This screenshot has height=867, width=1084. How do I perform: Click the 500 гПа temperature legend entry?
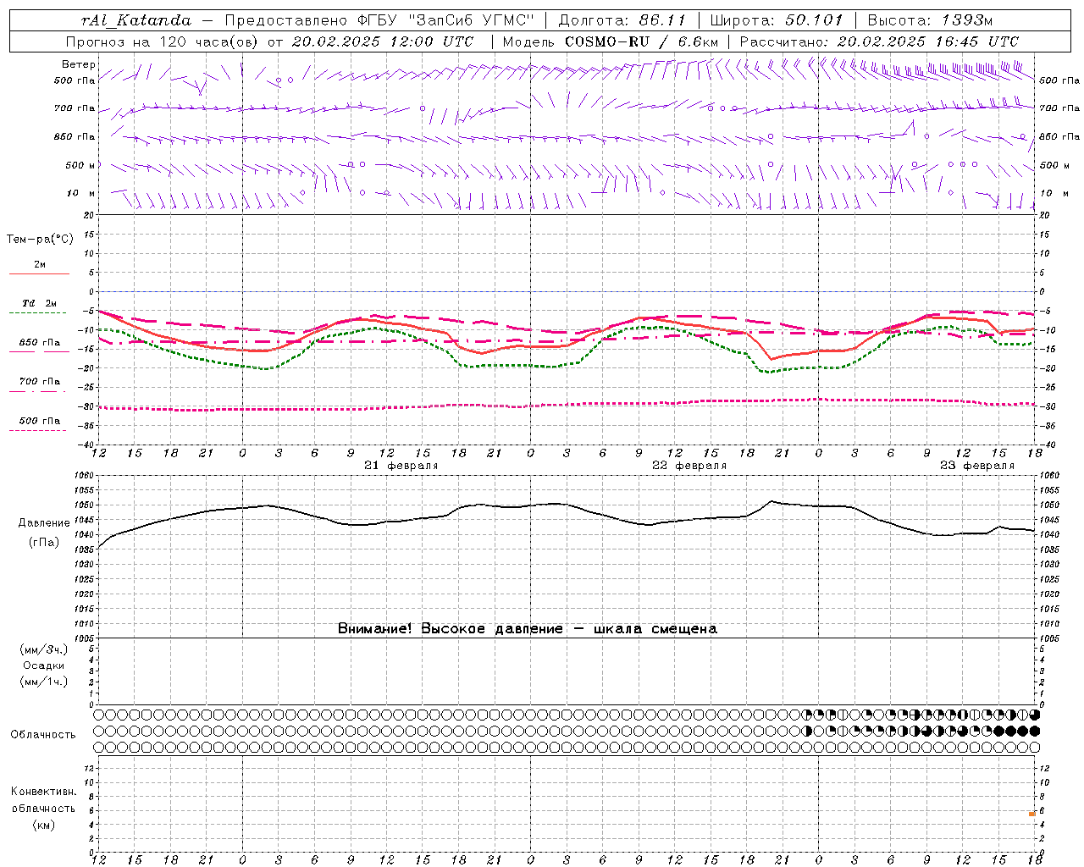[x=39, y=421]
